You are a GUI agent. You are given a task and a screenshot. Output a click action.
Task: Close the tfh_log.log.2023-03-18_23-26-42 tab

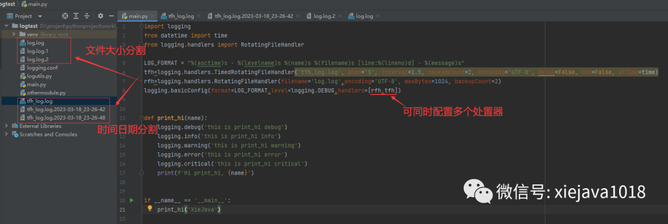pos(298,16)
